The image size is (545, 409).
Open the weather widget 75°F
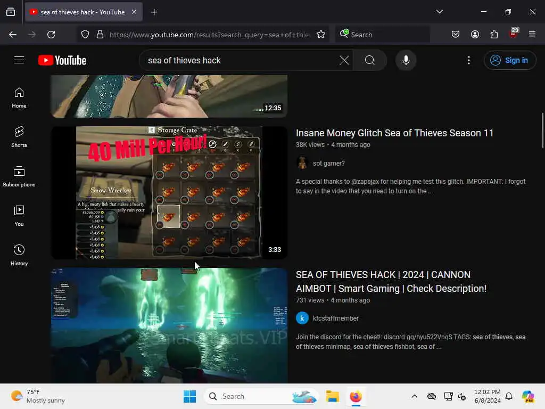point(38,396)
